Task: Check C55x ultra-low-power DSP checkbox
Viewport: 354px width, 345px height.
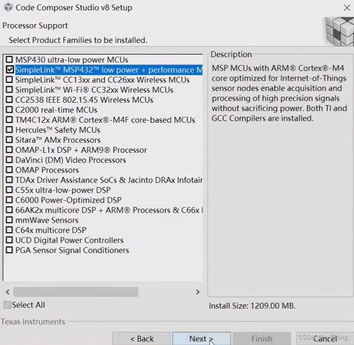Action: click(x=9, y=190)
